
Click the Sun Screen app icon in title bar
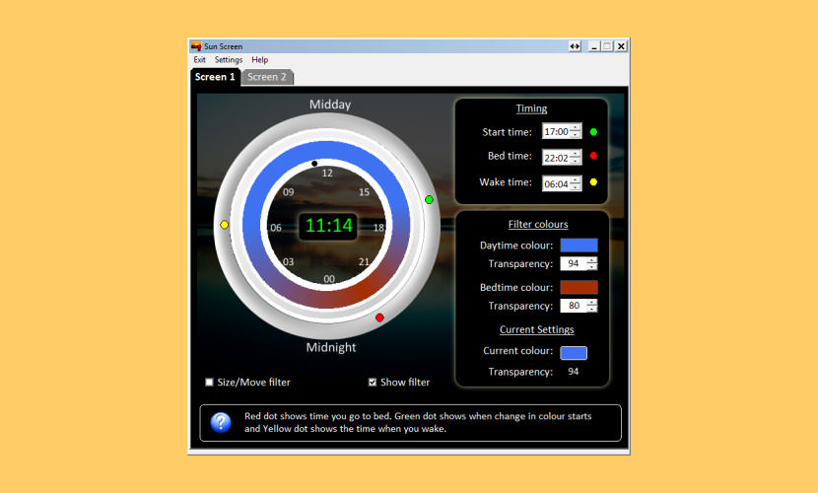tap(196, 46)
